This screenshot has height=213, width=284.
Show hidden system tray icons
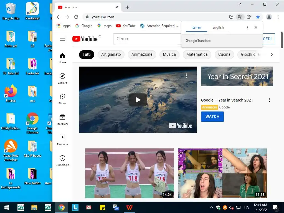[x=211, y=207]
